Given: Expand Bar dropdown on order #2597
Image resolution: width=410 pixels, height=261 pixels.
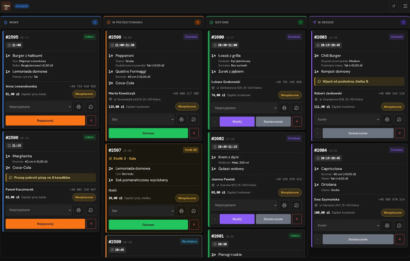Looking at the screenshot, I should coord(141,211).
